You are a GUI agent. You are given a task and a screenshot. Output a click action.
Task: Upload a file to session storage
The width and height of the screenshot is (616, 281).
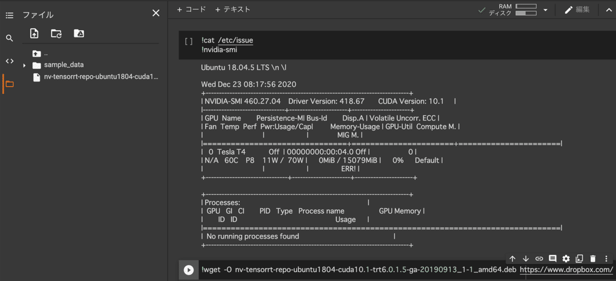(34, 33)
